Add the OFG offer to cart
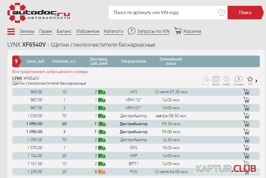The height and width of the screenshot is (178, 266). tap(246, 148)
